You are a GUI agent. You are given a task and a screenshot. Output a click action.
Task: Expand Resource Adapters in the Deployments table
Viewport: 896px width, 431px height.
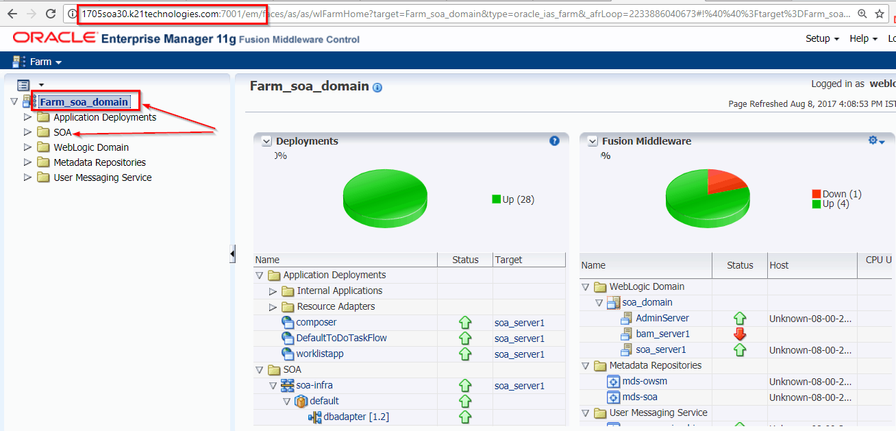pos(273,307)
